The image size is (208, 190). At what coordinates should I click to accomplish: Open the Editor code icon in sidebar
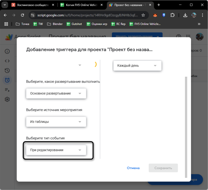7,61
